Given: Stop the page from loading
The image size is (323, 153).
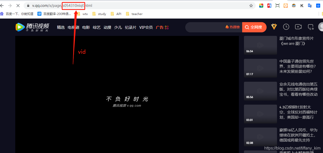Looking at the screenshot, I should click(x=18, y=6).
